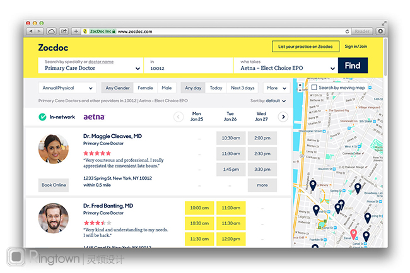Click address 1233 Spring St, New York
The width and height of the screenshot is (410, 273).
pyautogui.click(x=117, y=178)
